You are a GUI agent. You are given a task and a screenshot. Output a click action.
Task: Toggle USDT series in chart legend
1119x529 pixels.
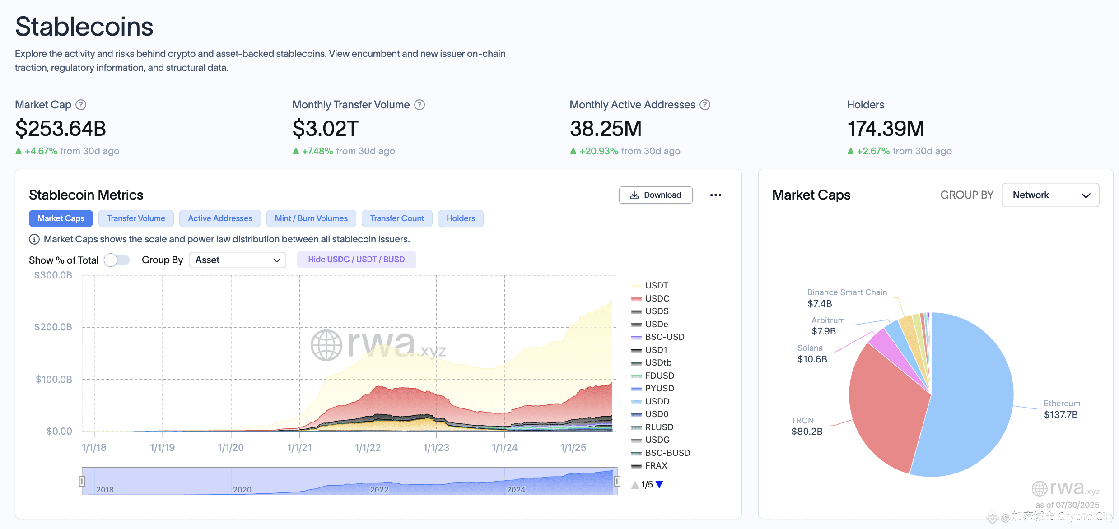(x=650, y=285)
